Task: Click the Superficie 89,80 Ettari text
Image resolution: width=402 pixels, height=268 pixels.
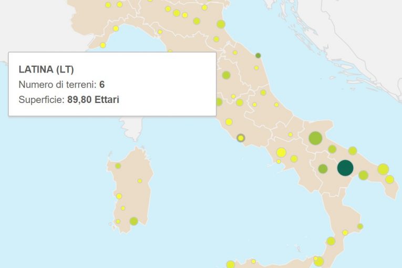Action: 69,99
